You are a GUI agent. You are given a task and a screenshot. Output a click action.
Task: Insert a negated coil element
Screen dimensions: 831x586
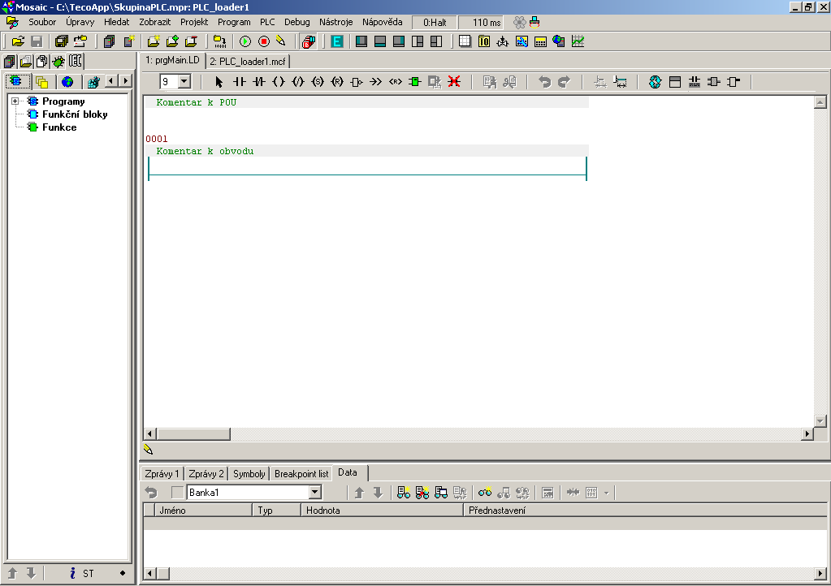[298, 81]
